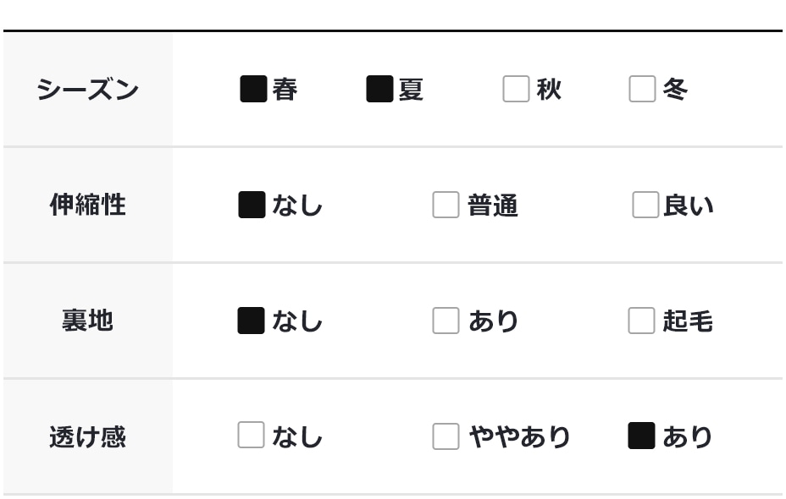Click the 起毛 text label
The width and height of the screenshot is (786, 499).
click(687, 321)
